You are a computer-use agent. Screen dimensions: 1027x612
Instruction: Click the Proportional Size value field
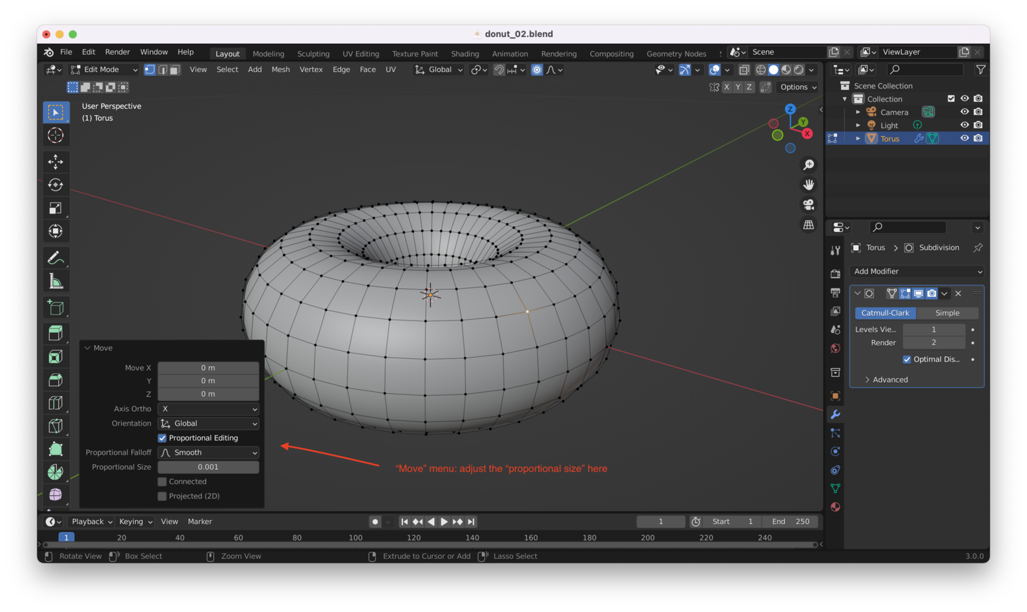pyautogui.click(x=208, y=467)
